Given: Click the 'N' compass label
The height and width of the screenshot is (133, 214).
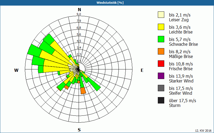Looking at the screenshot, I should click(x=79, y=10).
